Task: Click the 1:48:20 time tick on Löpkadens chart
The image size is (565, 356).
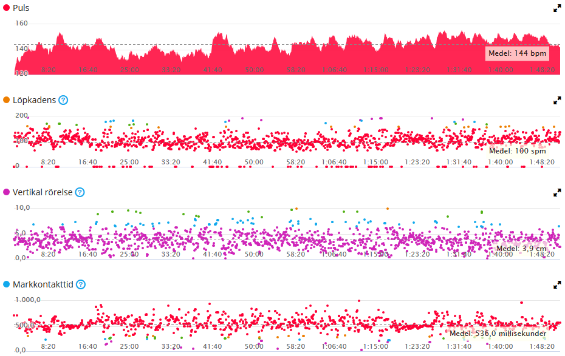Action: tap(542, 162)
